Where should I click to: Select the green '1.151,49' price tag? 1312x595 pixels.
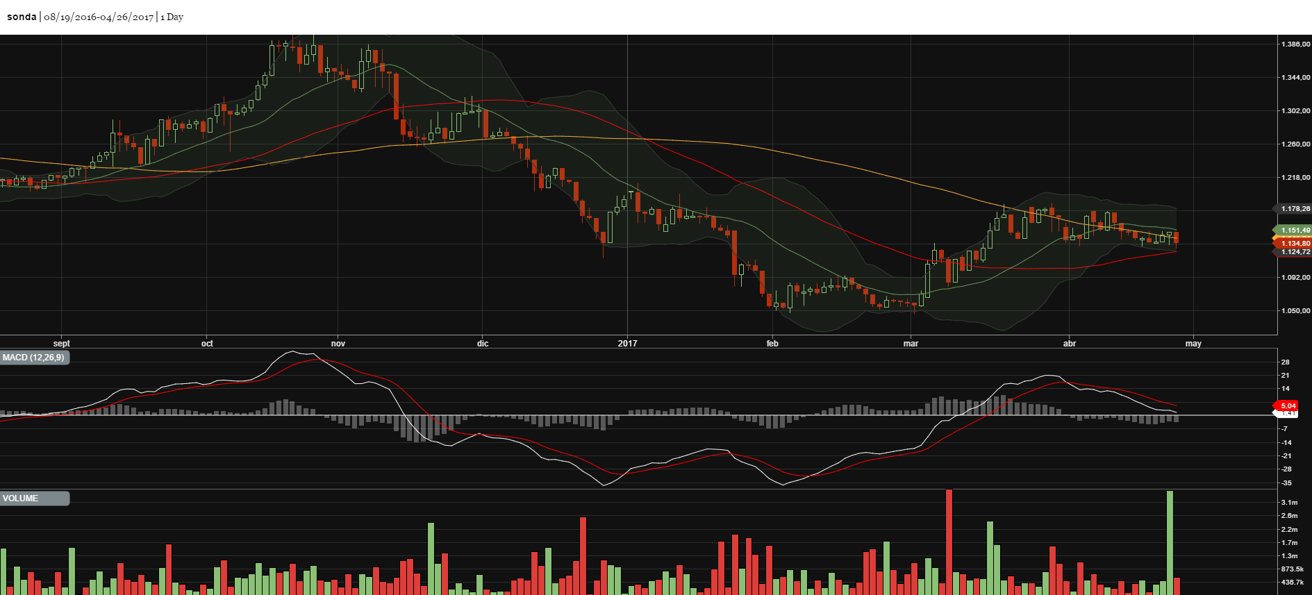(1293, 230)
